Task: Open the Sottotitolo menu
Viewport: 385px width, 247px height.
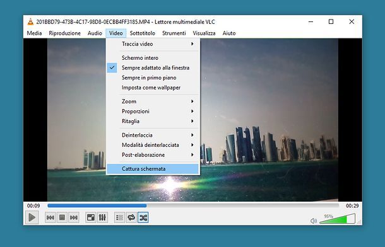Action: pyautogui.click(x=143, y=33)
